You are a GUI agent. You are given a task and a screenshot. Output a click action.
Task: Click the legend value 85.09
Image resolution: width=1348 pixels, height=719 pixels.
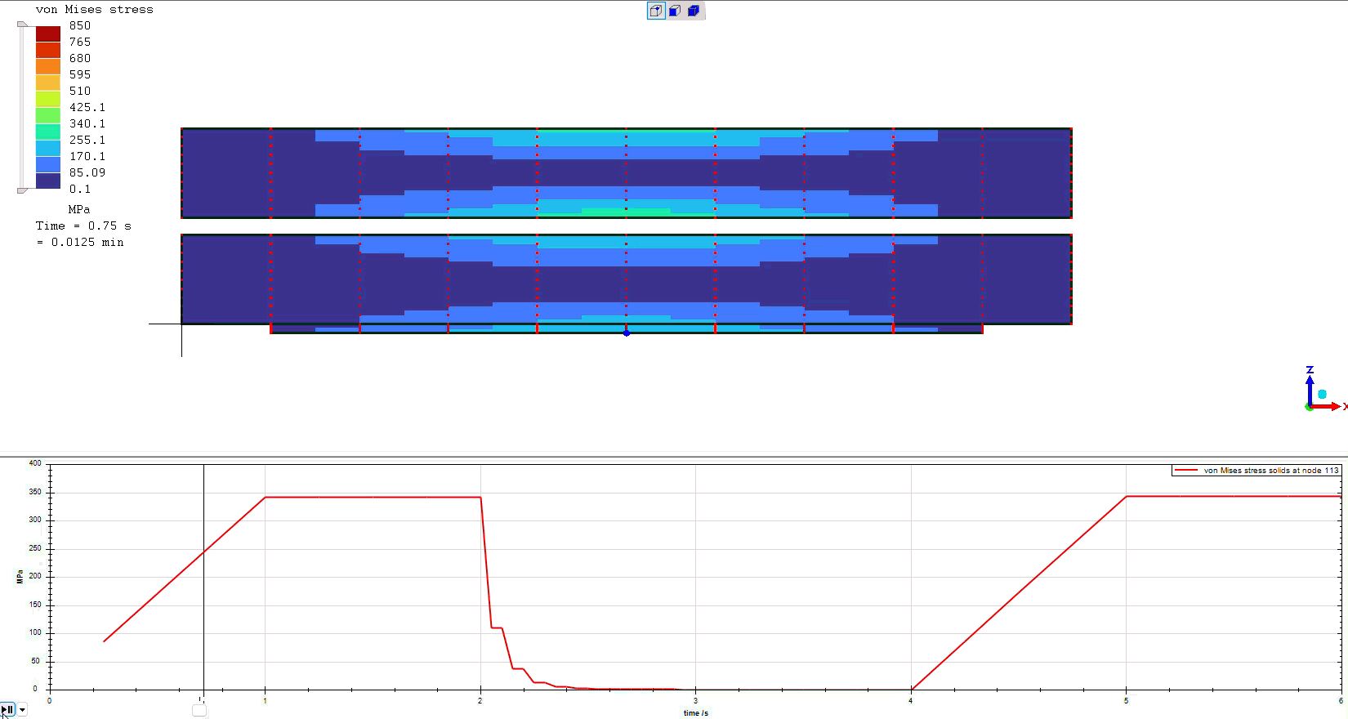pos(87,172)
